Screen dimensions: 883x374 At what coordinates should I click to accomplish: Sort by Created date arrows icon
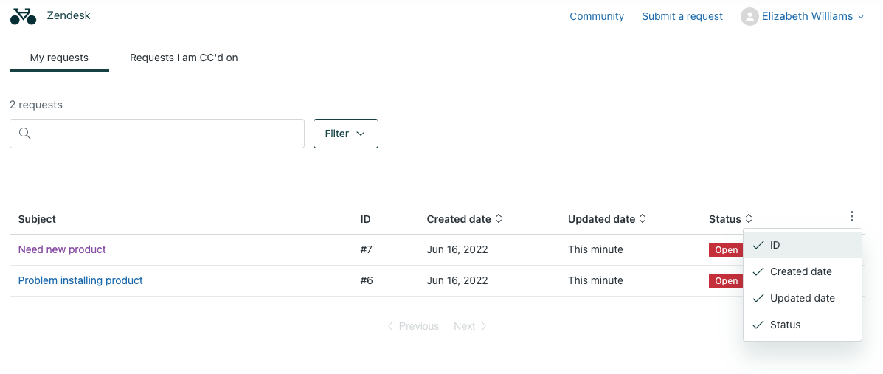point(499,219)
